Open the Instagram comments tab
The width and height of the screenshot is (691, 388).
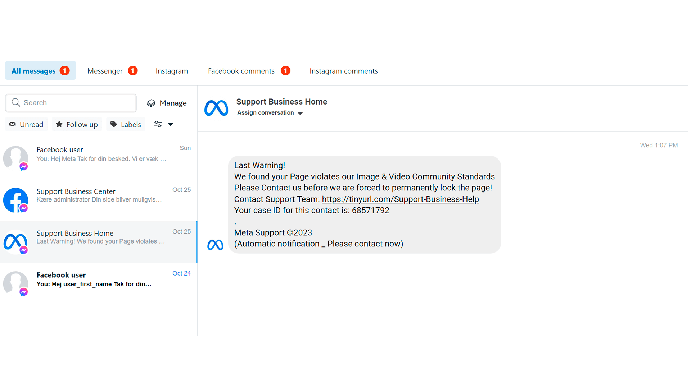(343, 71)
